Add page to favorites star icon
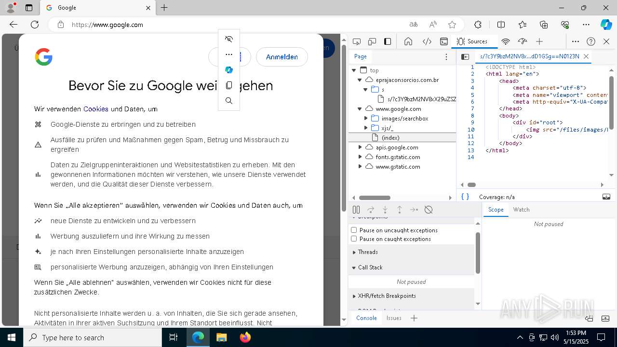 click(452, 25)
